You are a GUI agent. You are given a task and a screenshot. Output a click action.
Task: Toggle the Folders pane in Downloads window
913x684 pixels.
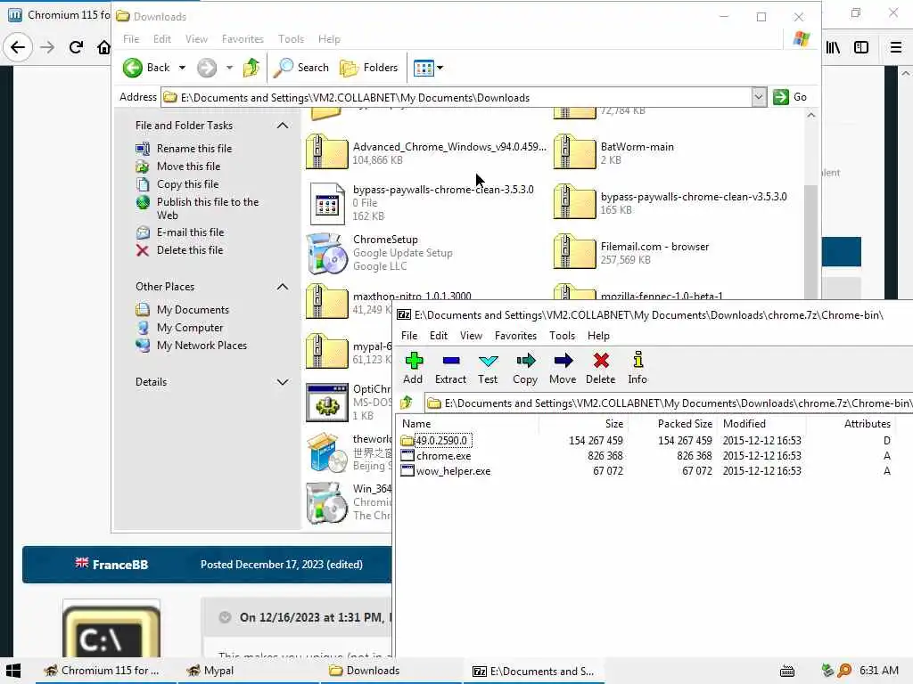pos(369,68)
